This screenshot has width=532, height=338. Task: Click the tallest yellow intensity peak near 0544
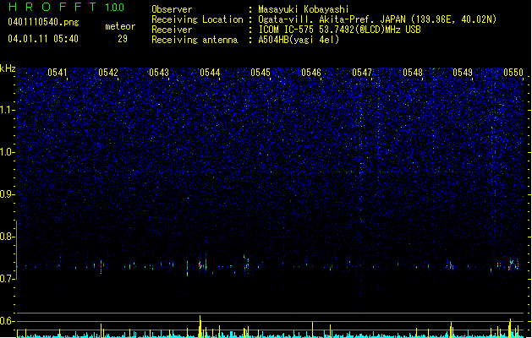click(200, 326)
